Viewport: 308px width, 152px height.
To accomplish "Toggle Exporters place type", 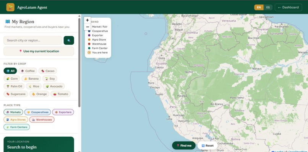I will (x=63, y=112).
